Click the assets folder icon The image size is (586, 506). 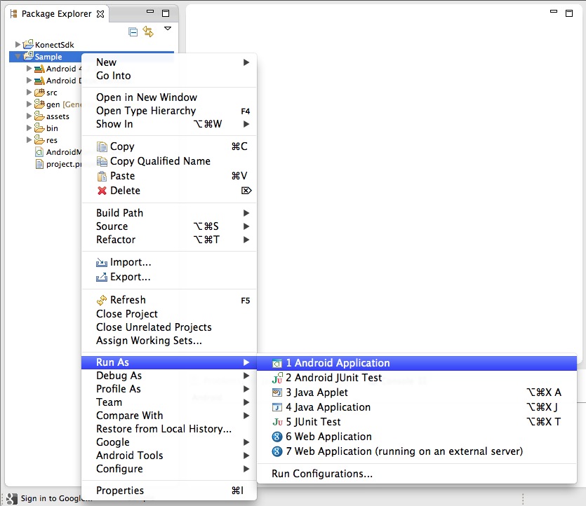click(x=39, y=116)
